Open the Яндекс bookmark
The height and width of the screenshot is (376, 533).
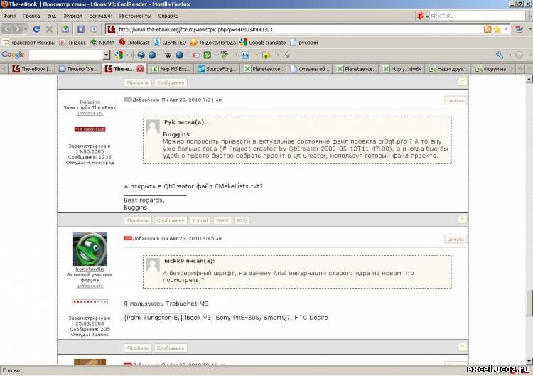click(73, 43)
